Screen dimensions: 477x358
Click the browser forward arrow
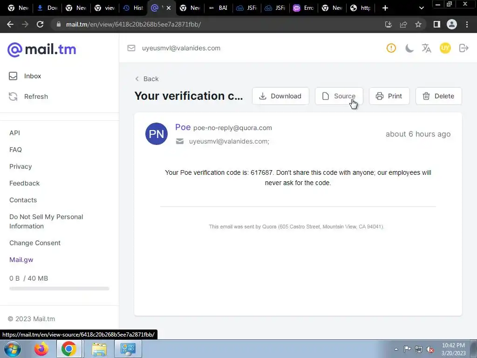click(25, 24)
